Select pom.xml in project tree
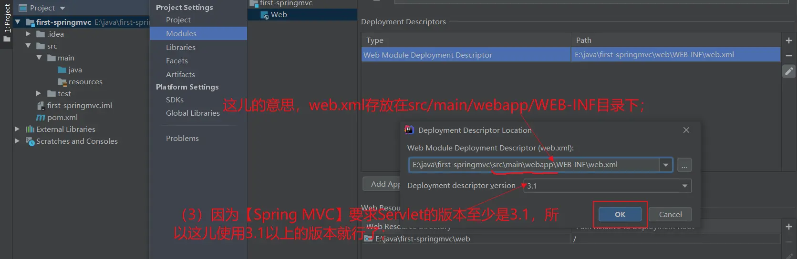 click(62, 118)
